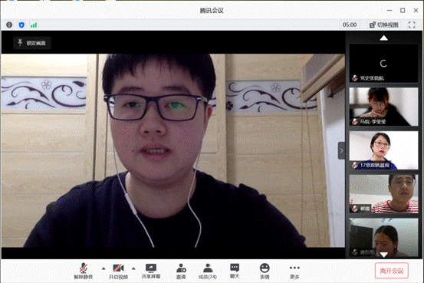Click the invite icon (邀请)

(181, 271)
